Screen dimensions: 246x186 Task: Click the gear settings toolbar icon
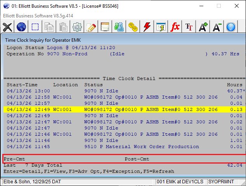(77, 27)
